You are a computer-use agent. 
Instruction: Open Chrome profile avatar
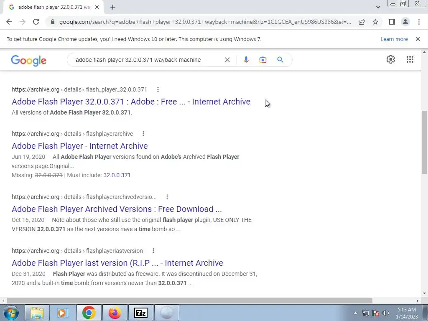(405, 22)
